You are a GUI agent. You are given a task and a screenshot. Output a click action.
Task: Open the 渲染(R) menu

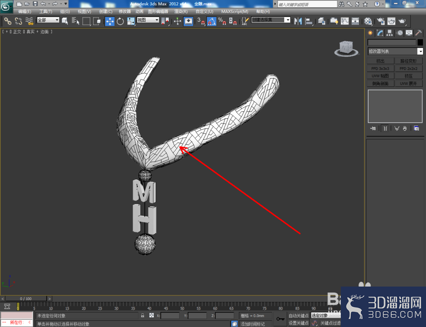tap(181, 11)
